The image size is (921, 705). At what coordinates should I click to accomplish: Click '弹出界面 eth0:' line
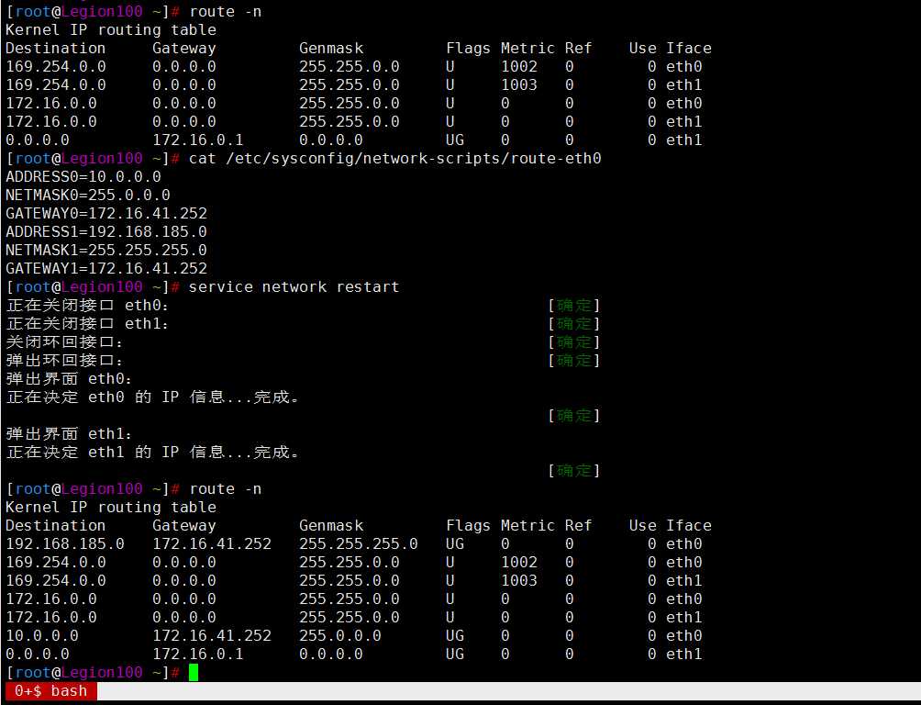[x=70, y=379]
